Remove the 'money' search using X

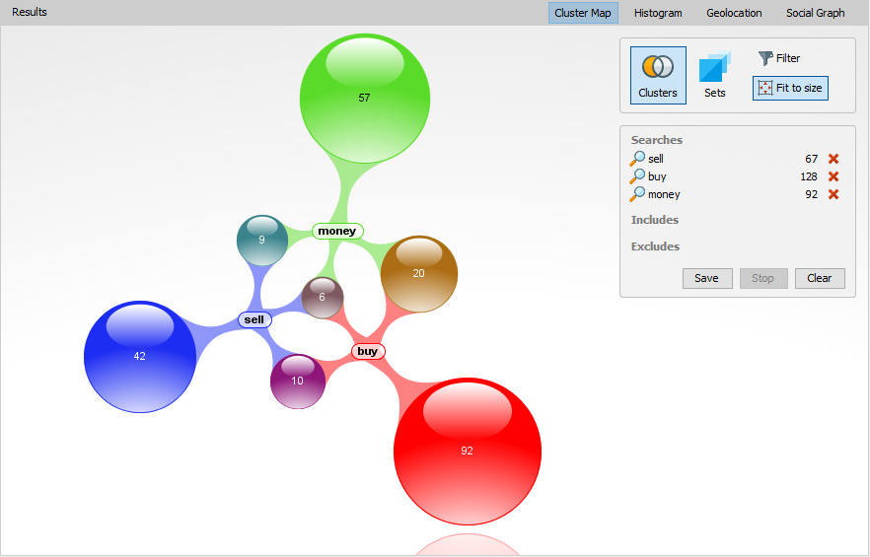coord(834,194)
